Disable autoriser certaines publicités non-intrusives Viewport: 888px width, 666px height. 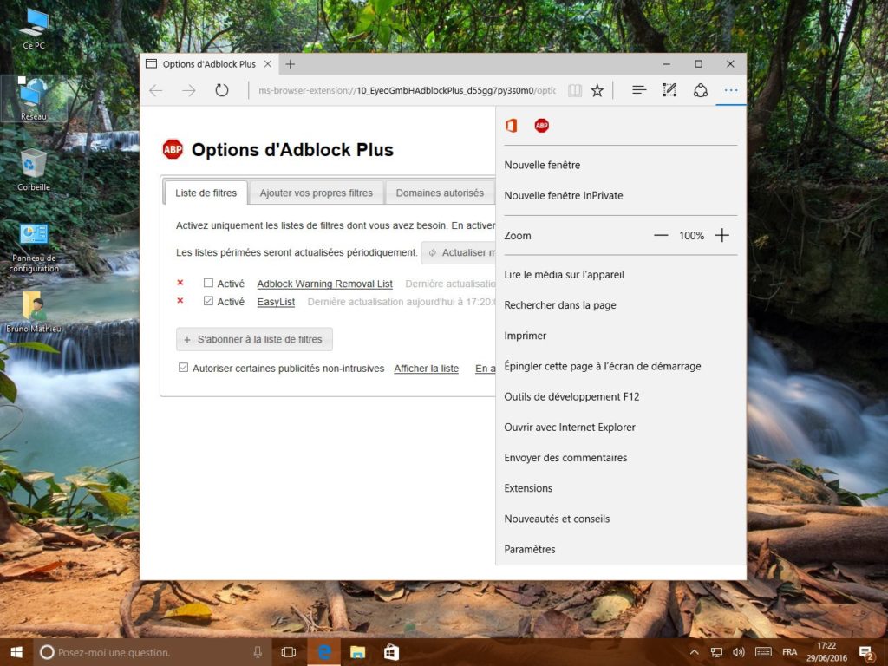pos(184,368)
